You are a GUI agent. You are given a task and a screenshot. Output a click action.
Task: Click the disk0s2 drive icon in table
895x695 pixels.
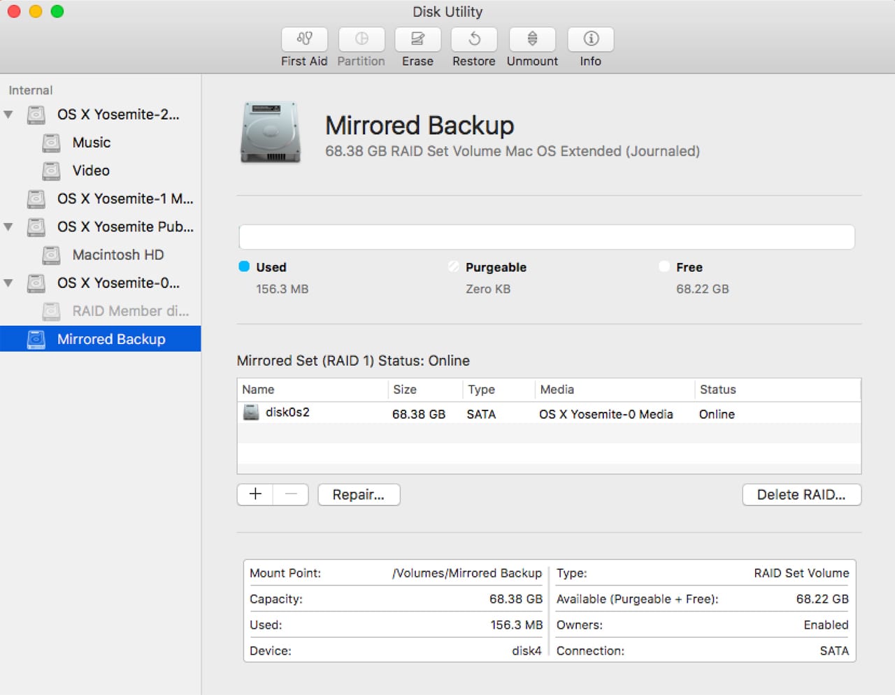pos(251,413)
